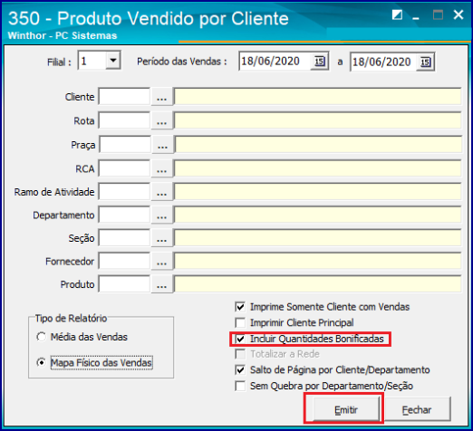Open the Produto lookup ellipsis button
This screenshot has width=473, height=431.
pyautogui.click(x=162, y=284)
